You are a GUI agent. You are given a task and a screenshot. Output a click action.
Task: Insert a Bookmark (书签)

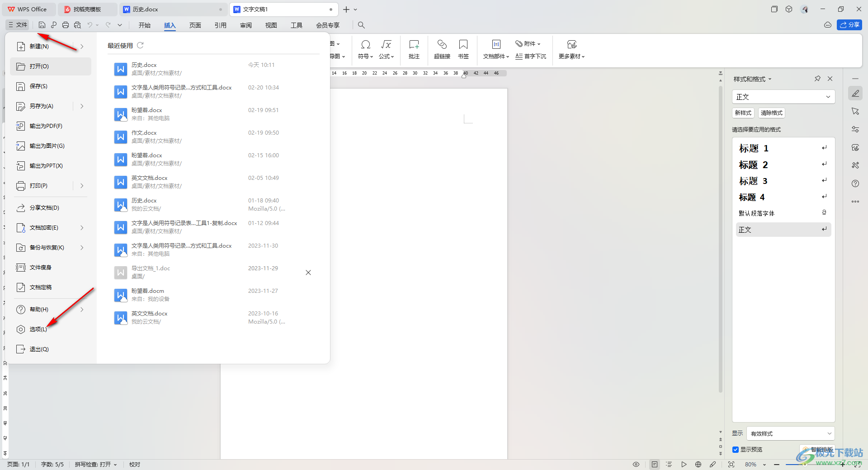463,50
